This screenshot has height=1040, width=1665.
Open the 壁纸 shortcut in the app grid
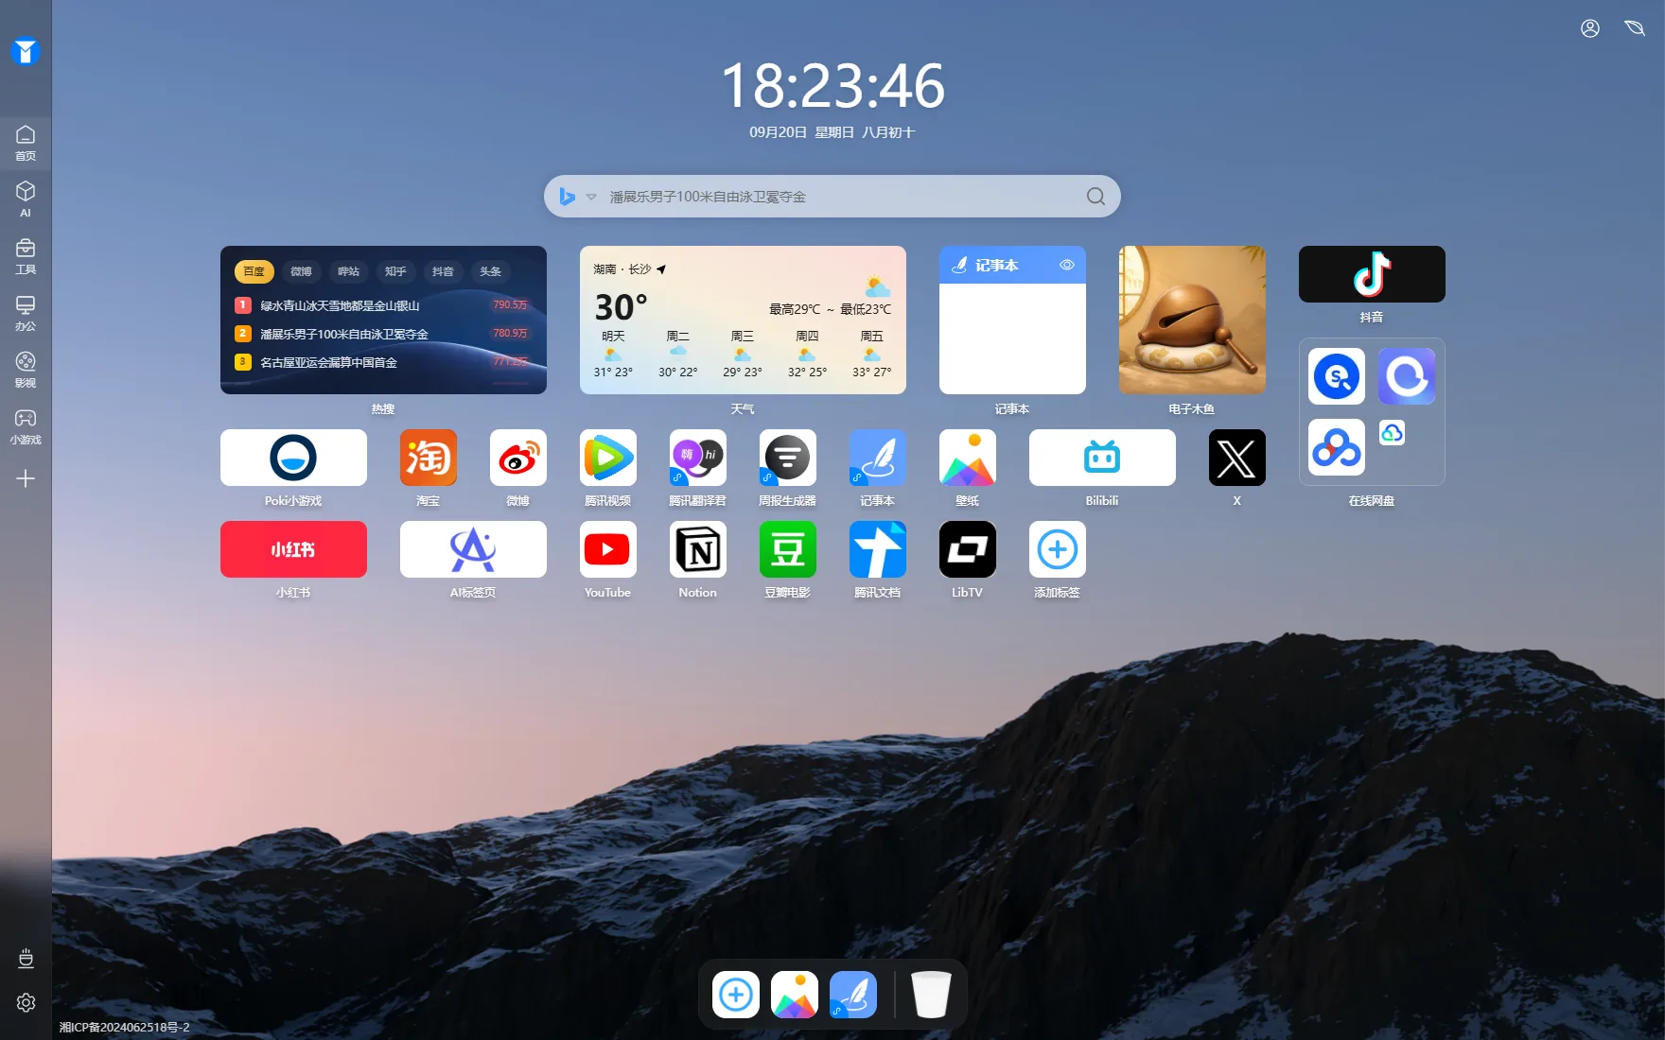(968, 458)
